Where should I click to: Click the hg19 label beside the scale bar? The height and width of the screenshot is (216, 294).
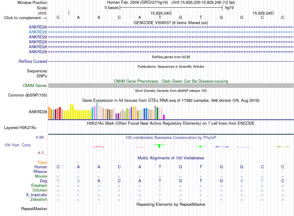tap(229, 8)
